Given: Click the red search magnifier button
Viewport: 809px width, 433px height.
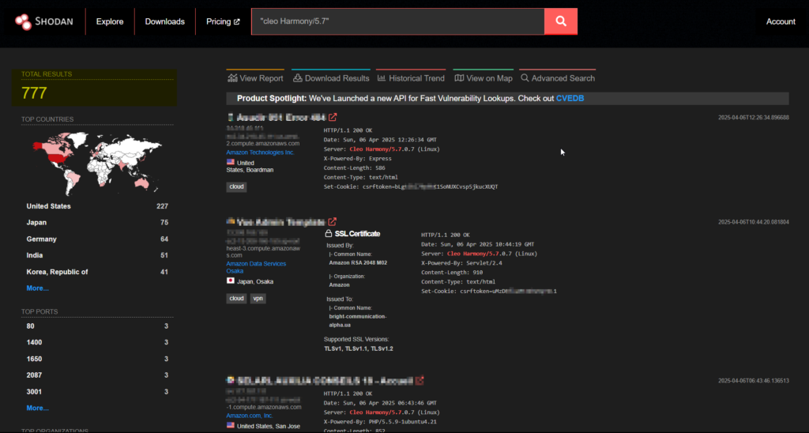Looking at the screenshot, I should (561, 21).
